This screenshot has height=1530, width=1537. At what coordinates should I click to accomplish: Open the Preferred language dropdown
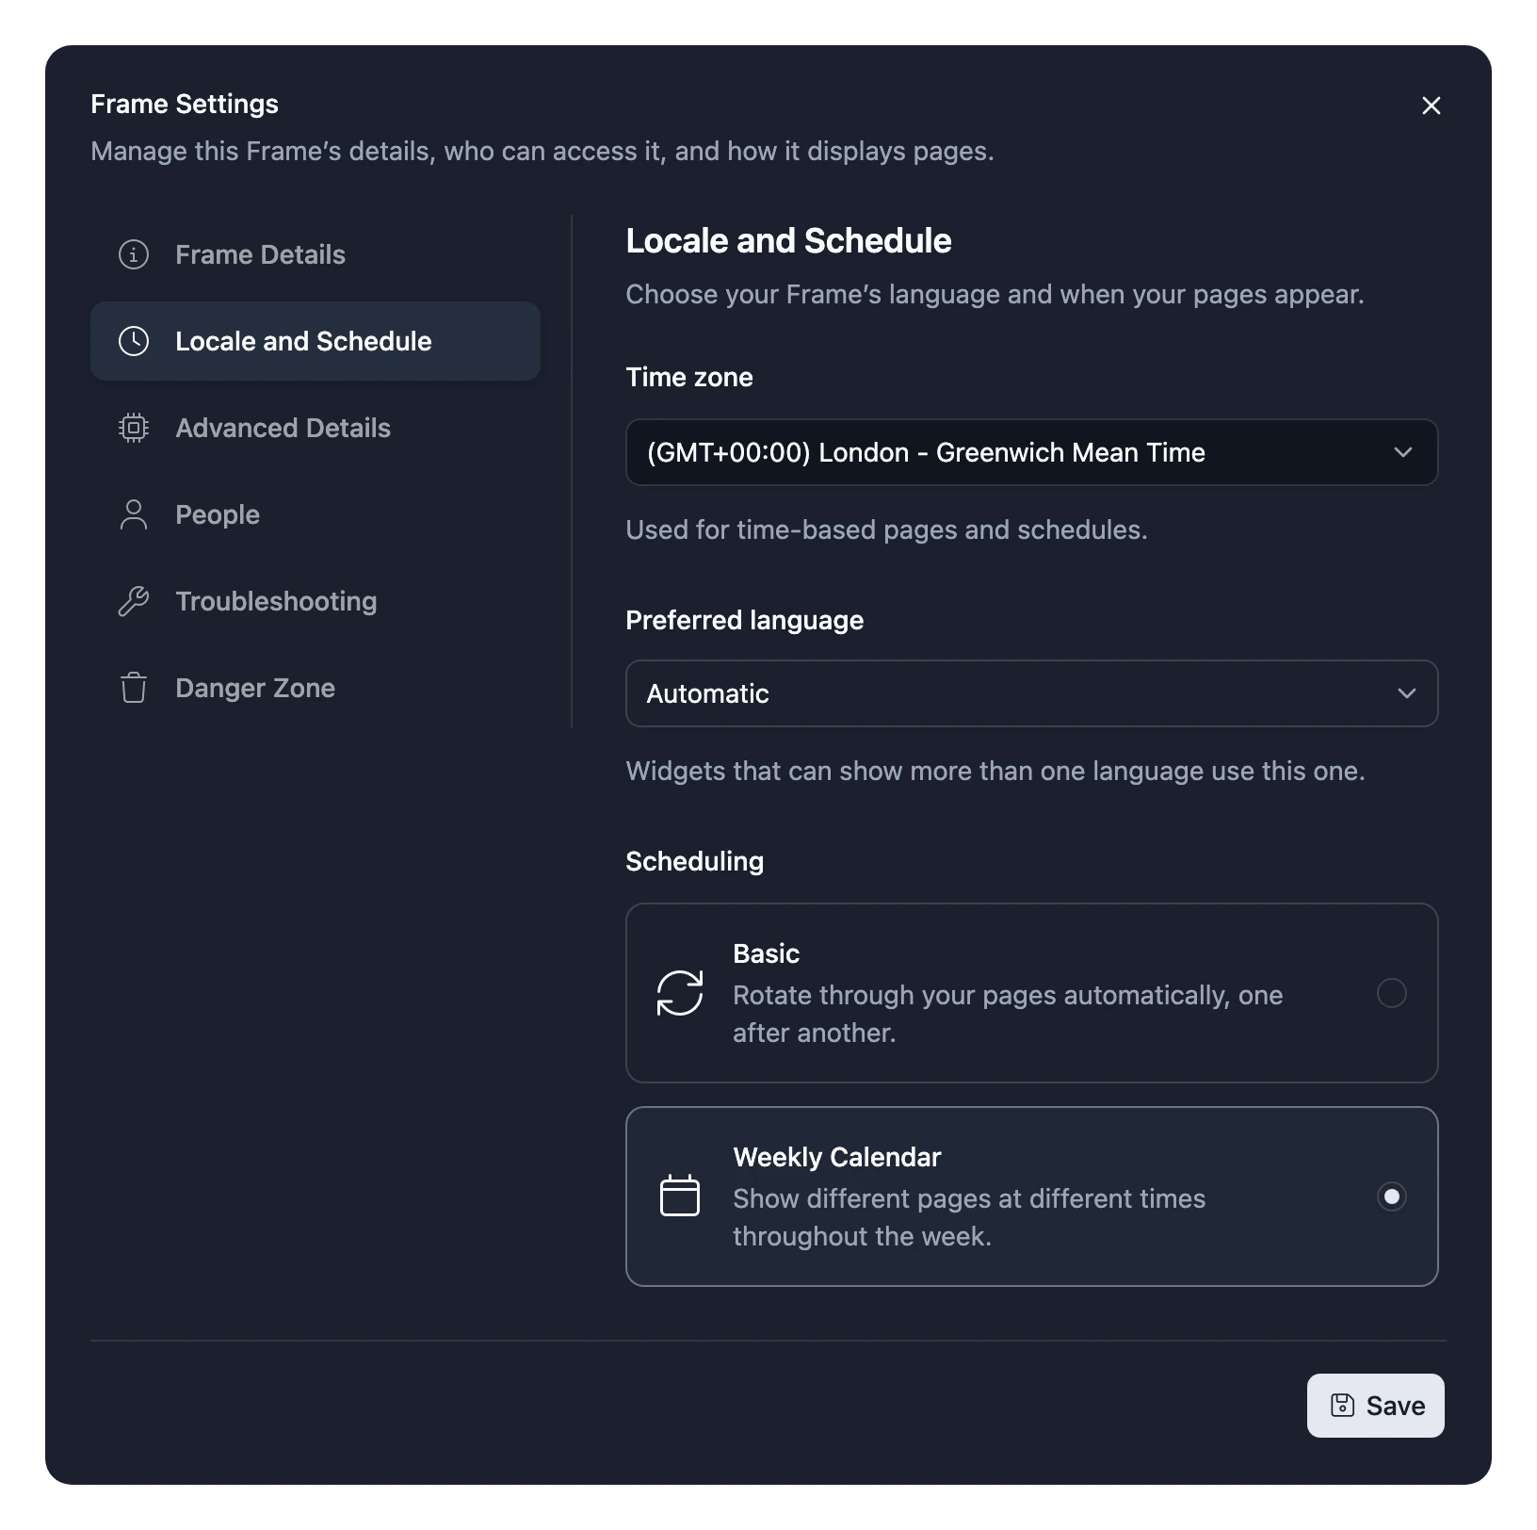[1032, 693]
